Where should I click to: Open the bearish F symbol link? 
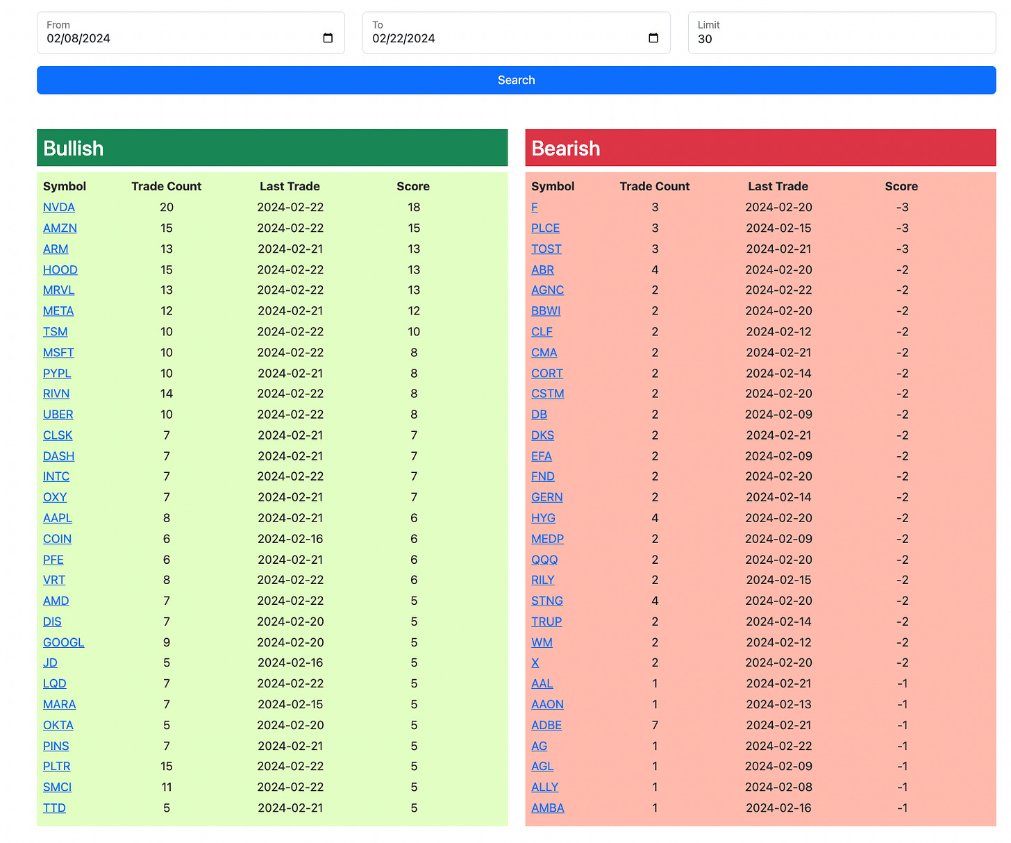point(535,208)
